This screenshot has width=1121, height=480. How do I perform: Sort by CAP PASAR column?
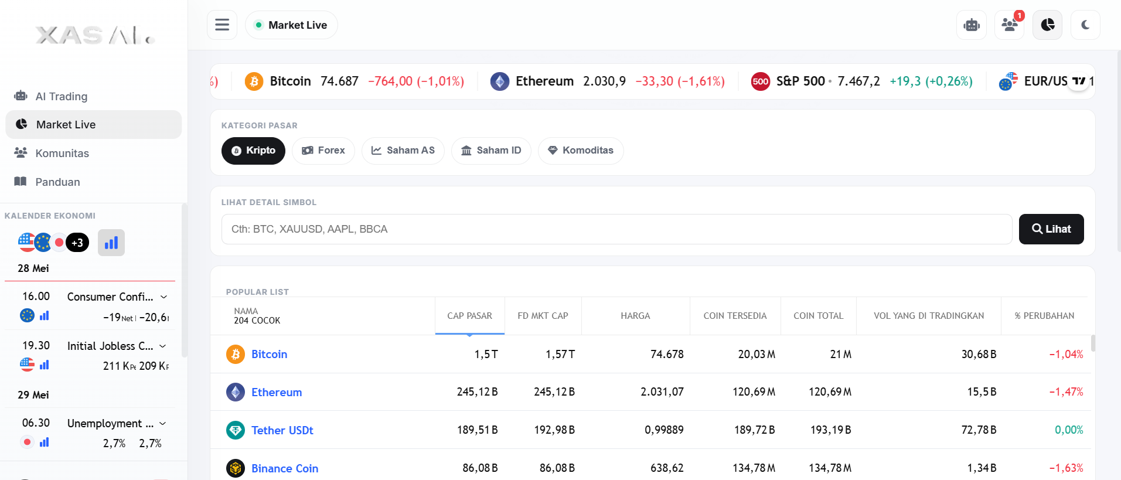tap(470, 316)
